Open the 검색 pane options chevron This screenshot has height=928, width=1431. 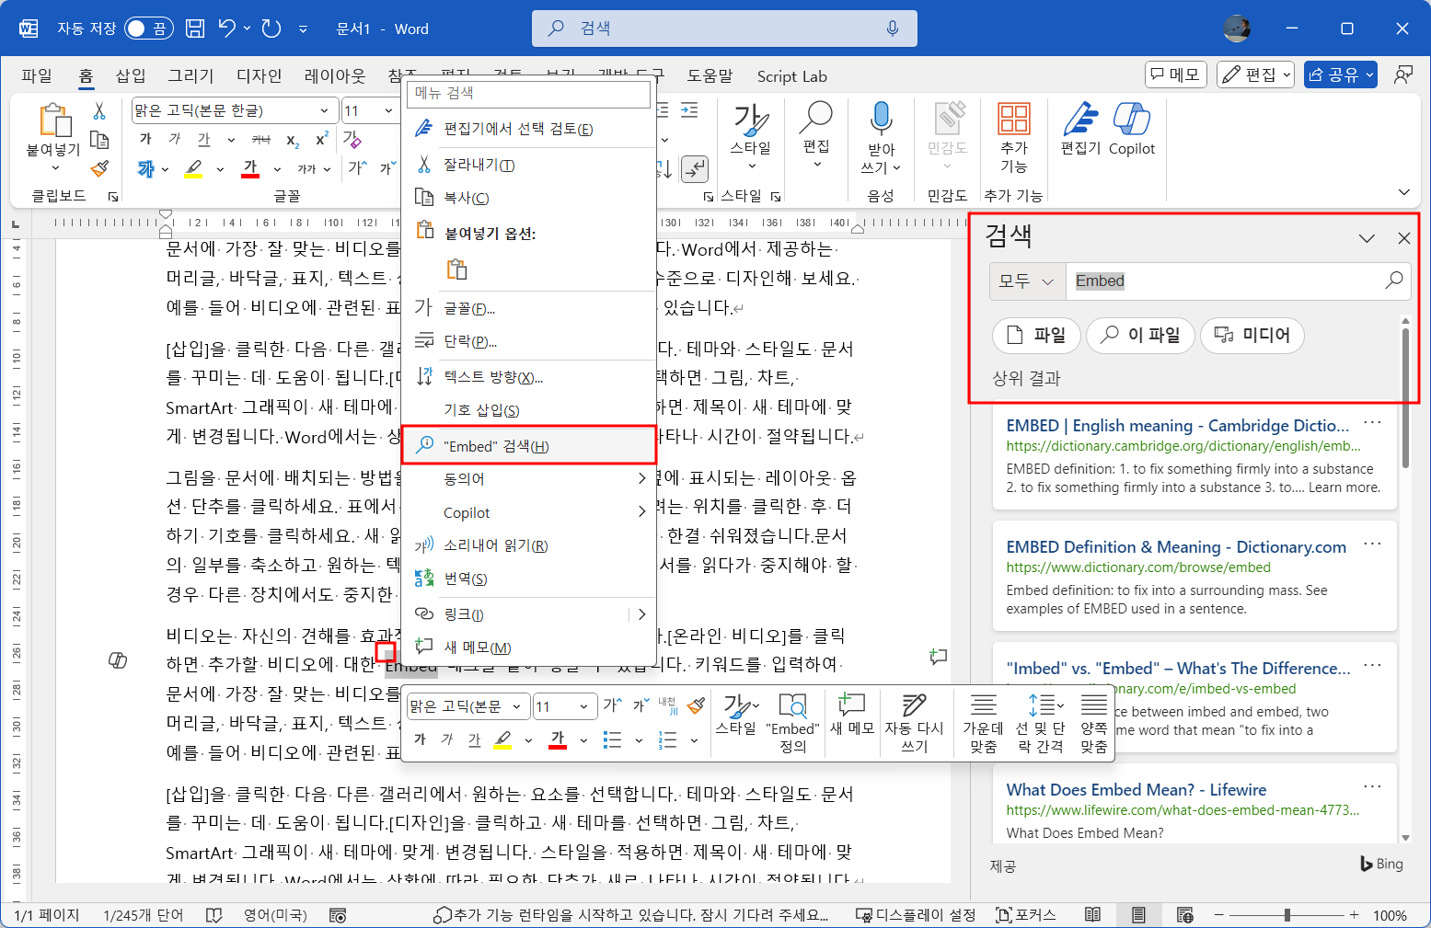(1368, 238)
